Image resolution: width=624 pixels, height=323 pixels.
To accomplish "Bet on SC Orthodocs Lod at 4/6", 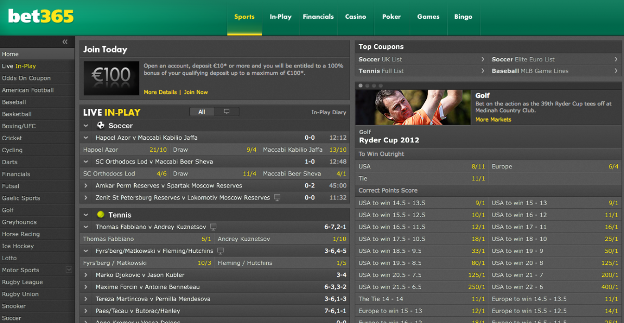I will click(x=125, y=173).
